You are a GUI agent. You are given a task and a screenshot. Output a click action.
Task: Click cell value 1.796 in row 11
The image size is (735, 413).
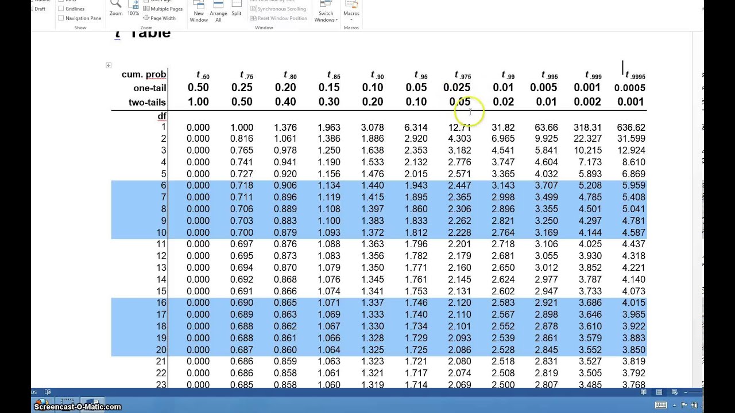[x=416, y=244]
